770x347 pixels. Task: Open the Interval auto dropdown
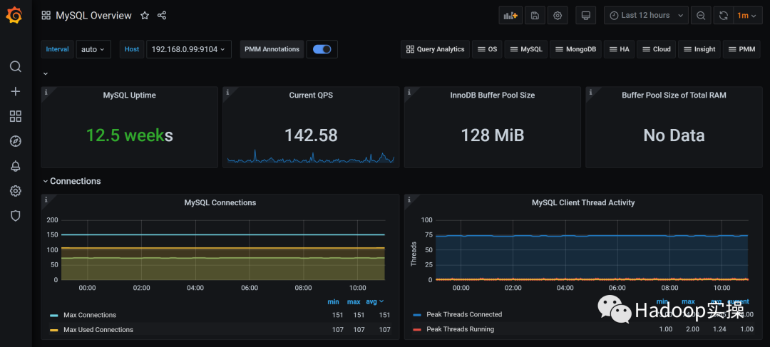[x=93, y=49]
